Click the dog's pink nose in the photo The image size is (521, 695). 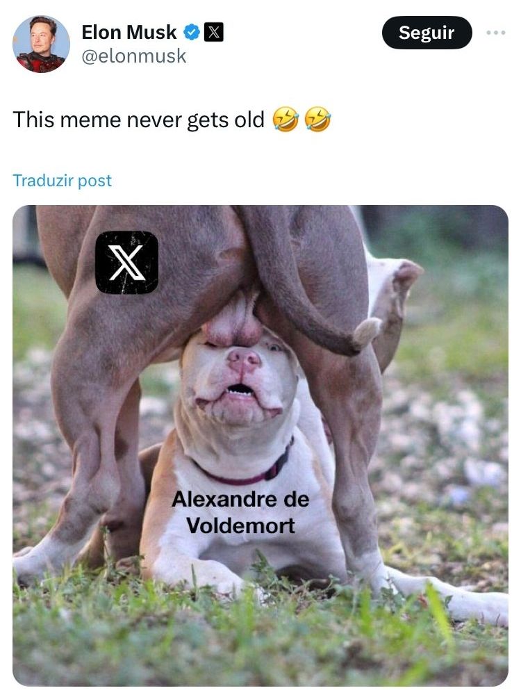(244, 358)
